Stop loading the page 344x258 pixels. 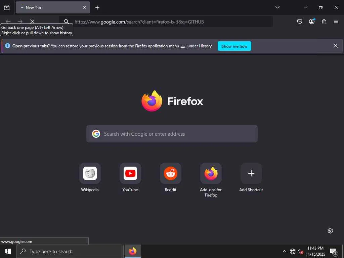click(32, 21)
